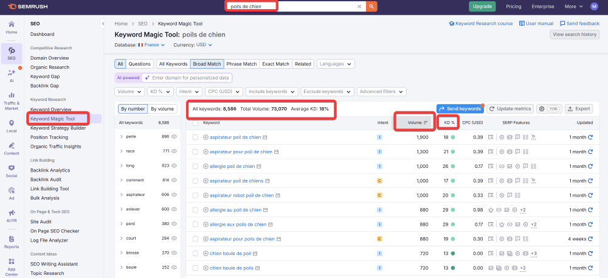Image resolution: width=608 pixels, height=278 pixels.
Task: Open the Home icon in left rail
Action: [x=12, y=27]
